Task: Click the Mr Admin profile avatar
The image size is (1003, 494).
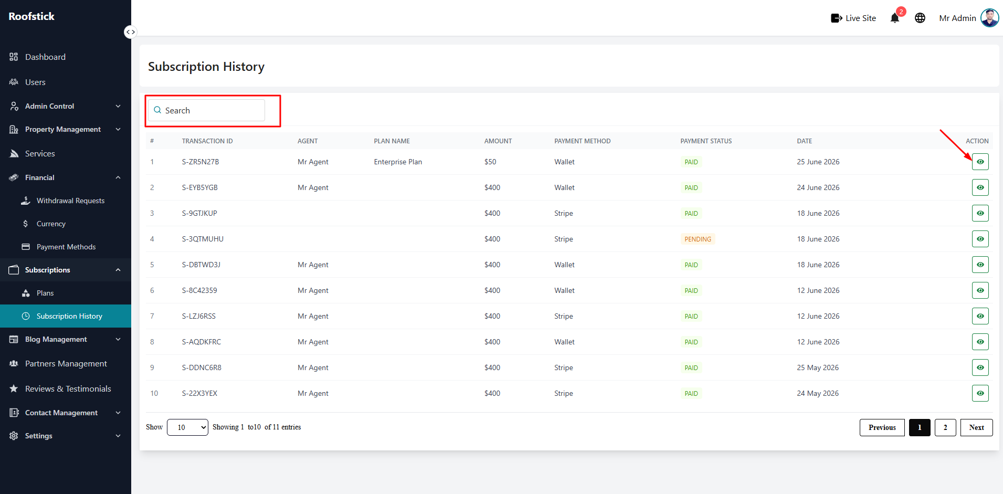Action: click(989, 18)
